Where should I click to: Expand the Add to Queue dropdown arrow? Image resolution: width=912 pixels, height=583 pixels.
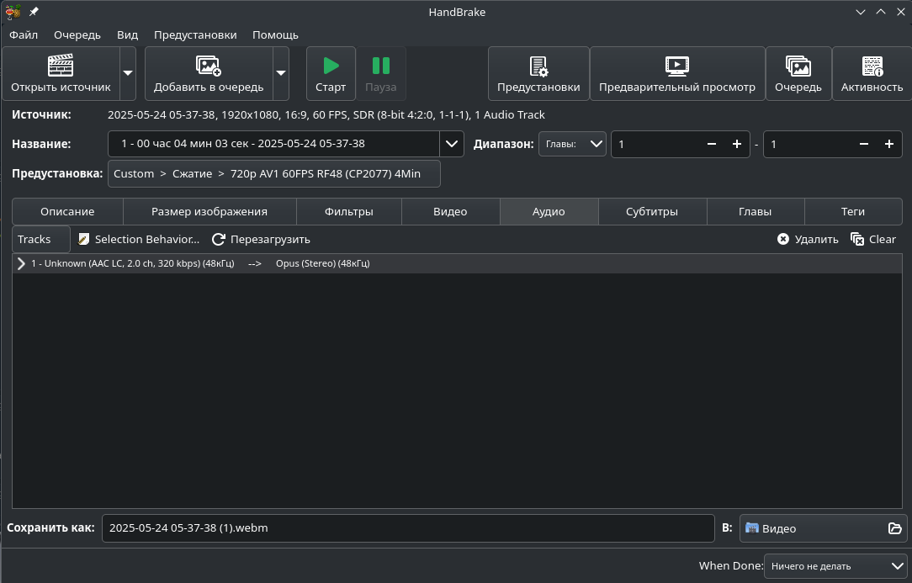(x=281, y=73)
